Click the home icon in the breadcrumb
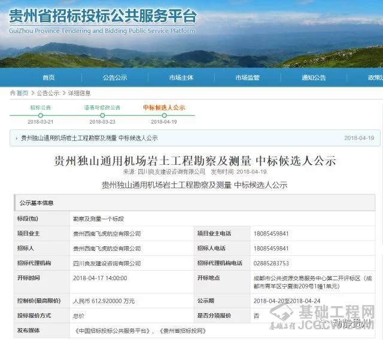Viewport: 383px width, 340px height. 13,93
